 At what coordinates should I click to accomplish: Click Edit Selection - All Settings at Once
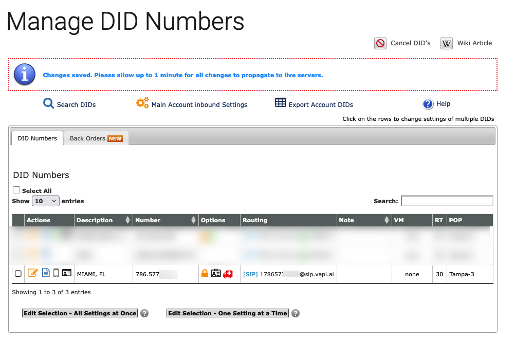[x=80, y=313]
